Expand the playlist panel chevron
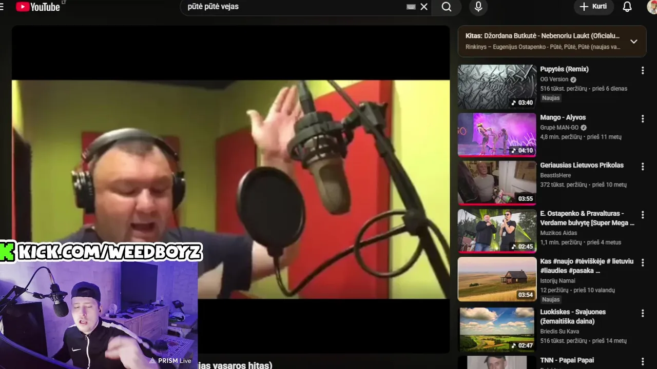The image size is (657, 369). tap(634, 42)
